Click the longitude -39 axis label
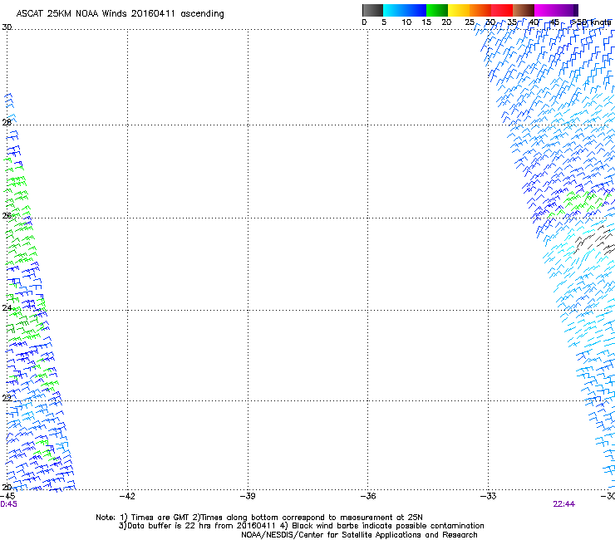This screenshot has height=540, width=615. point(248,496)
